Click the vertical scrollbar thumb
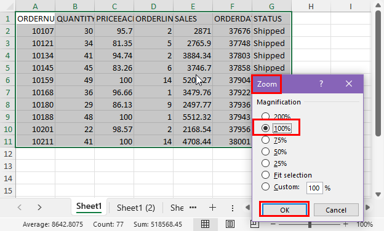The image size is (384, 231). click(378, 73)
